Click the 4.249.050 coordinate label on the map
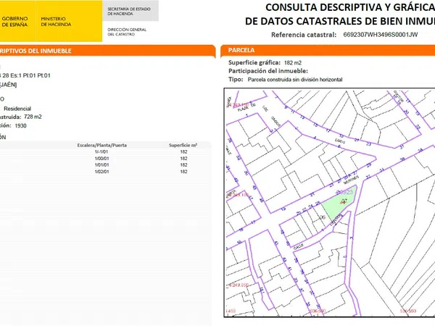 238,285
